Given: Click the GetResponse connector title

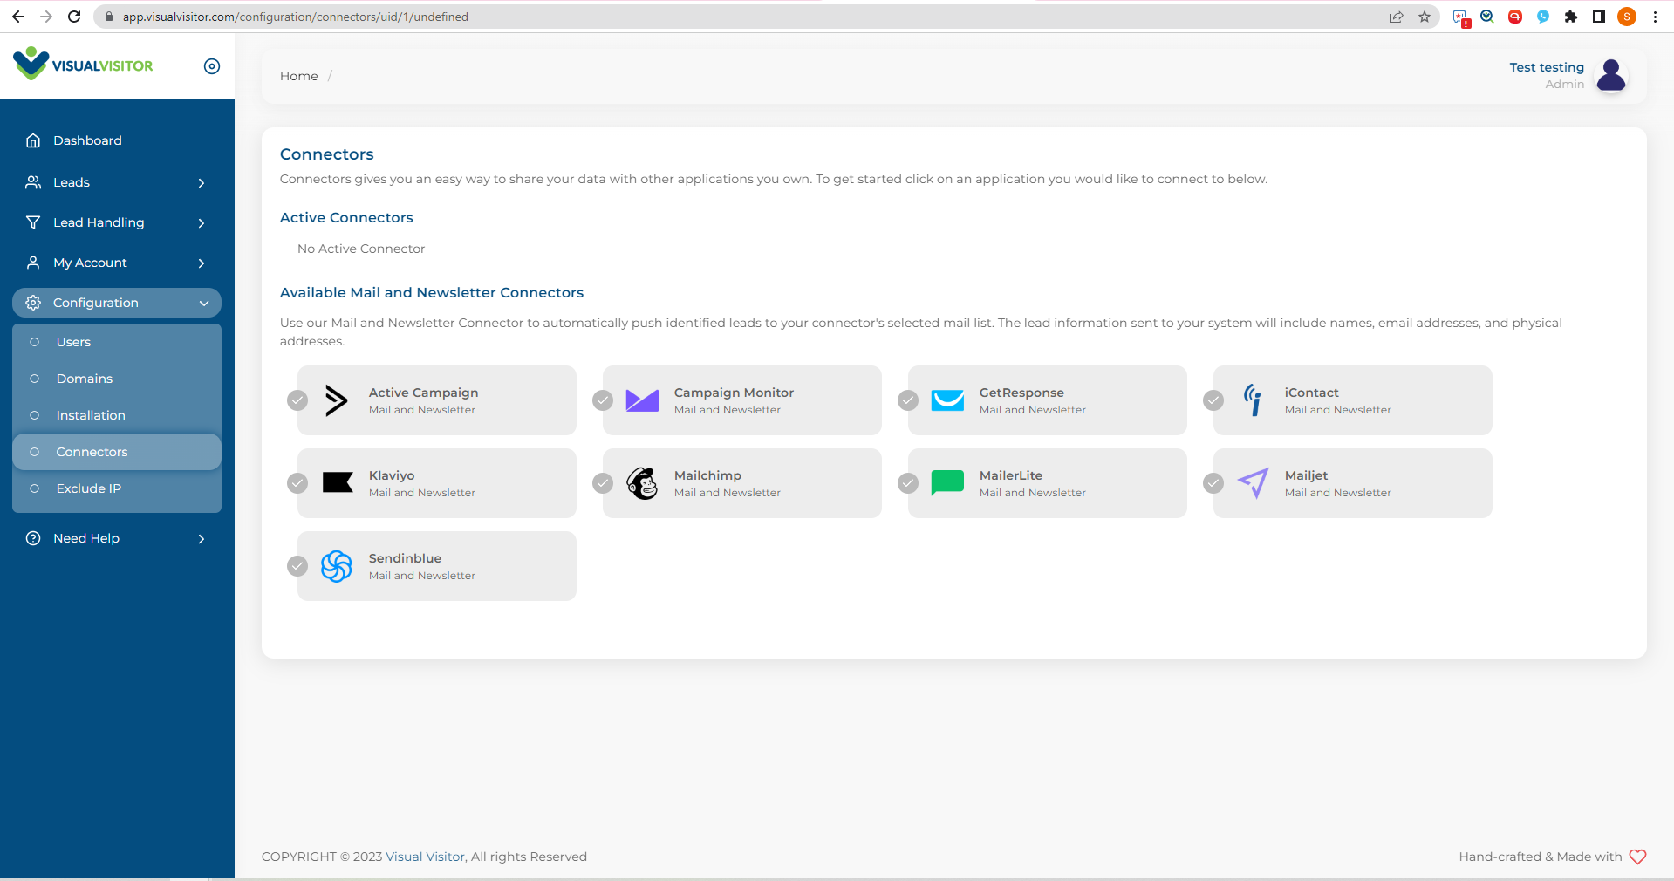Looking at the screenshot, I should pyautogui.click(x=1021, y=393).
